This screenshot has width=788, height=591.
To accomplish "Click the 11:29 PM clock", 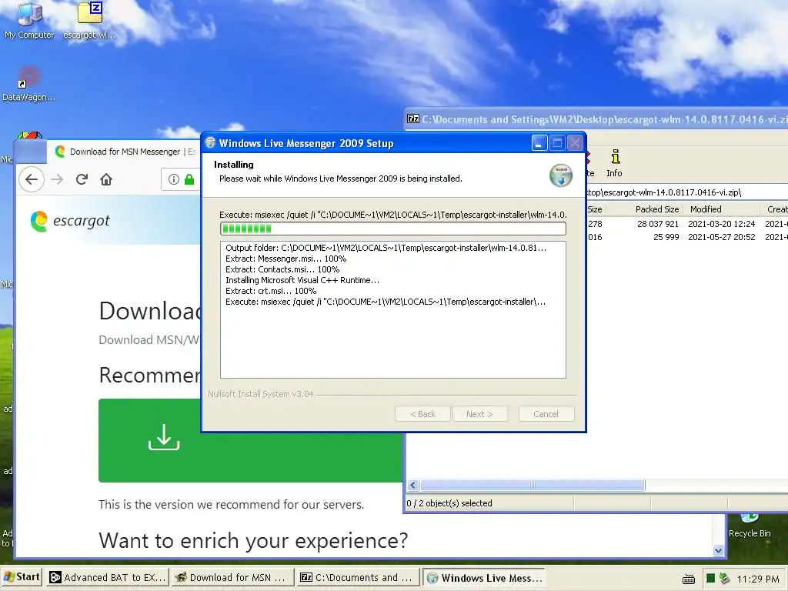I will click(x=758, y=579).
